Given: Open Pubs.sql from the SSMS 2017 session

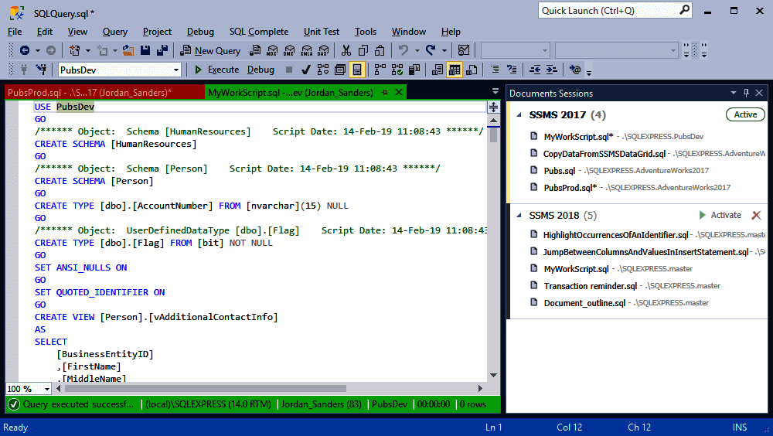Looking at the screenshot, I should pyautogui.click(x=559, y=170).
